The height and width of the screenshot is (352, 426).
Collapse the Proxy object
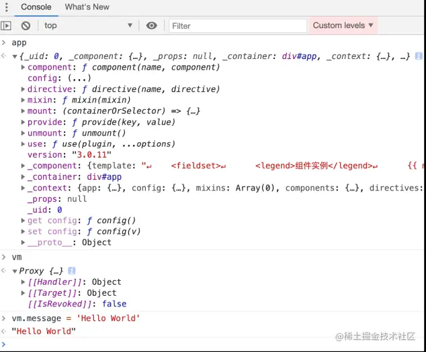15,271
